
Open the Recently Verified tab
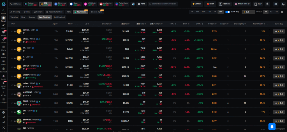coord(54,12)
